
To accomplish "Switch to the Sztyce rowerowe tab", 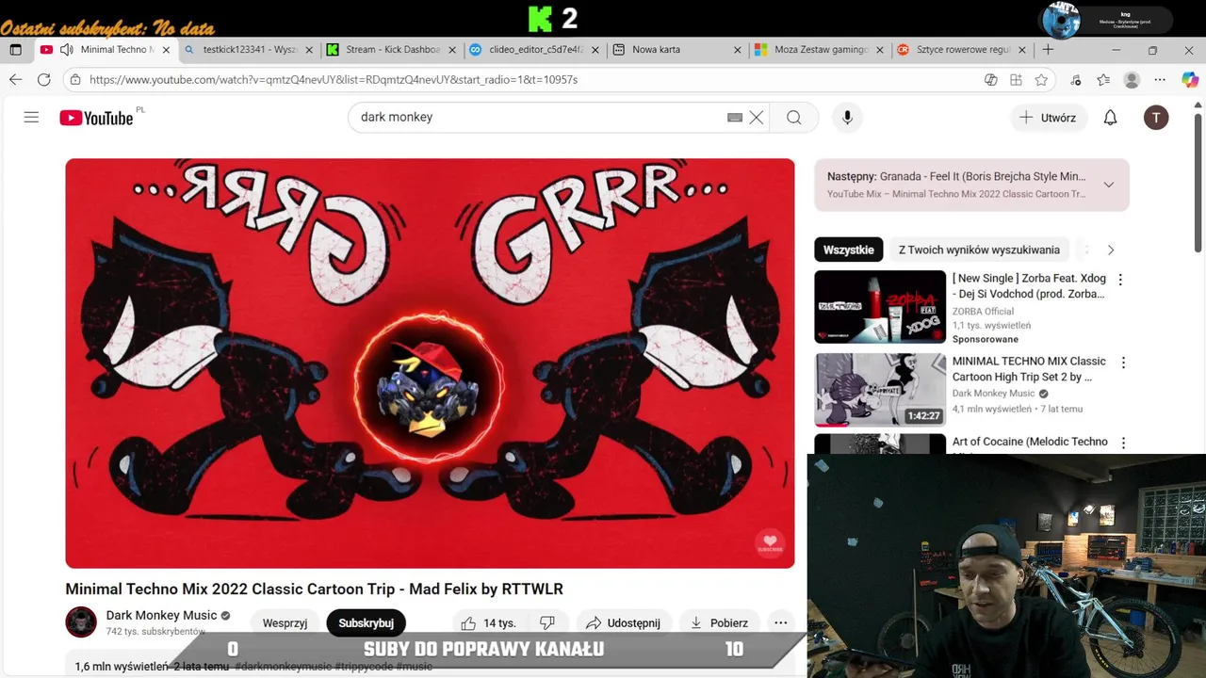I will coord(963,50).
